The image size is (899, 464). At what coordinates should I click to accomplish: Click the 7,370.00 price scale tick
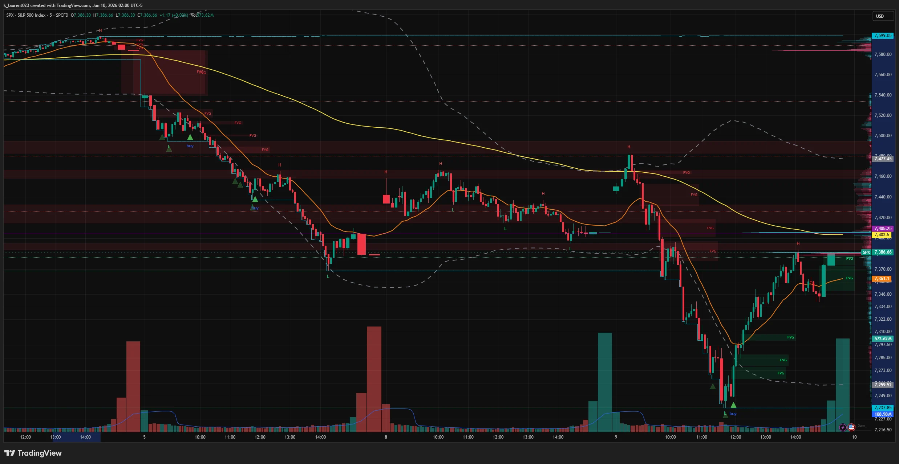pos(883,269)
